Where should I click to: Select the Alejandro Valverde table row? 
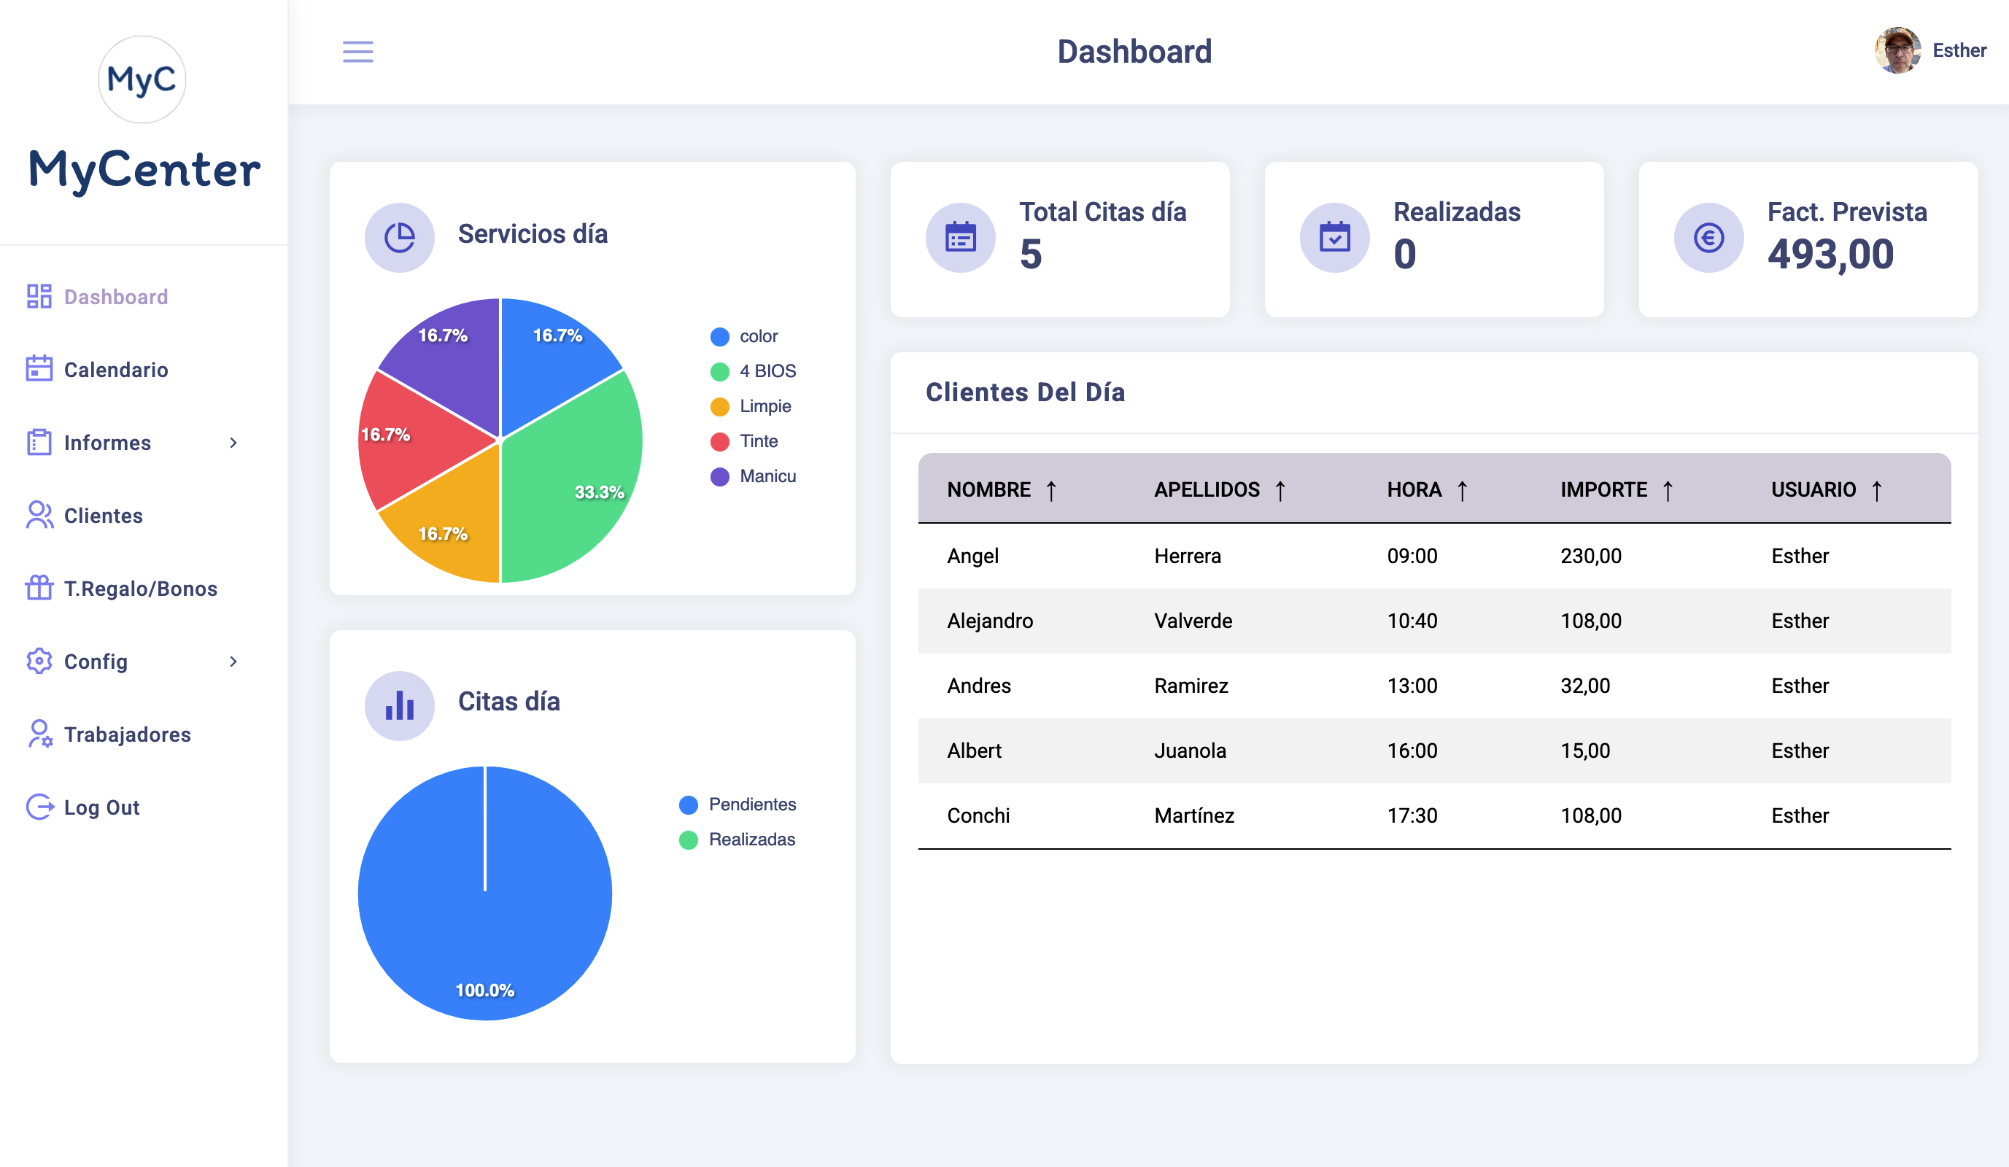coord(1433,621)
